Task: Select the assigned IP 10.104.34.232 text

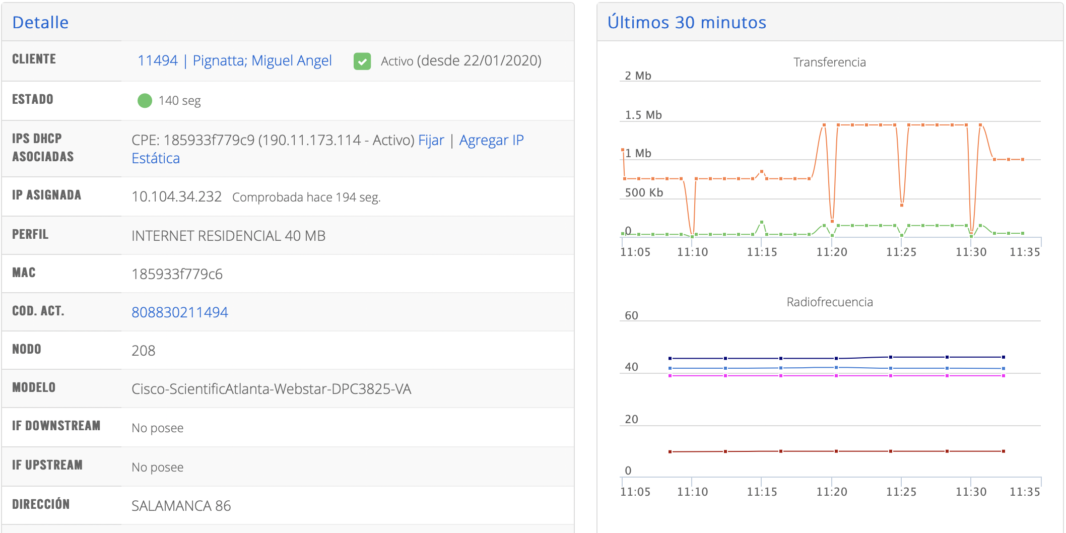Action: 176,196
